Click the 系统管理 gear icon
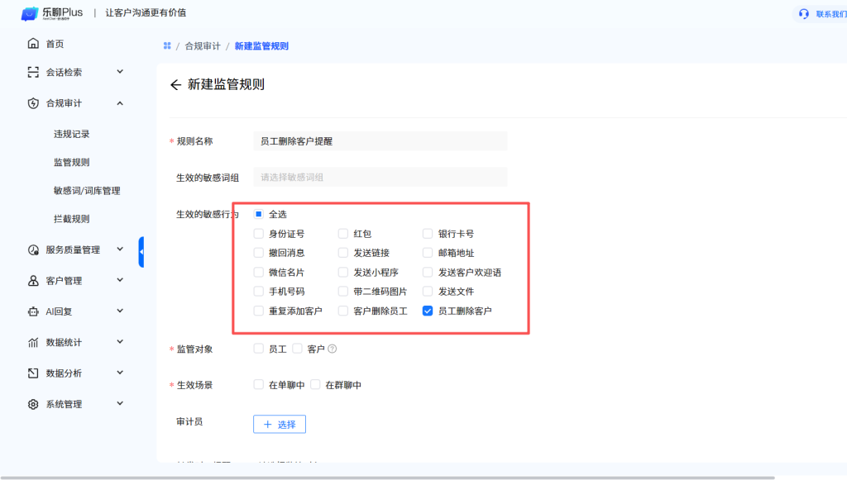The image size is (847, 480). (33, 404)
